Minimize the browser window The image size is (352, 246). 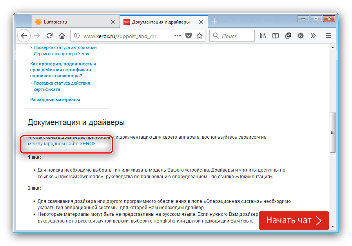point(303,19)
